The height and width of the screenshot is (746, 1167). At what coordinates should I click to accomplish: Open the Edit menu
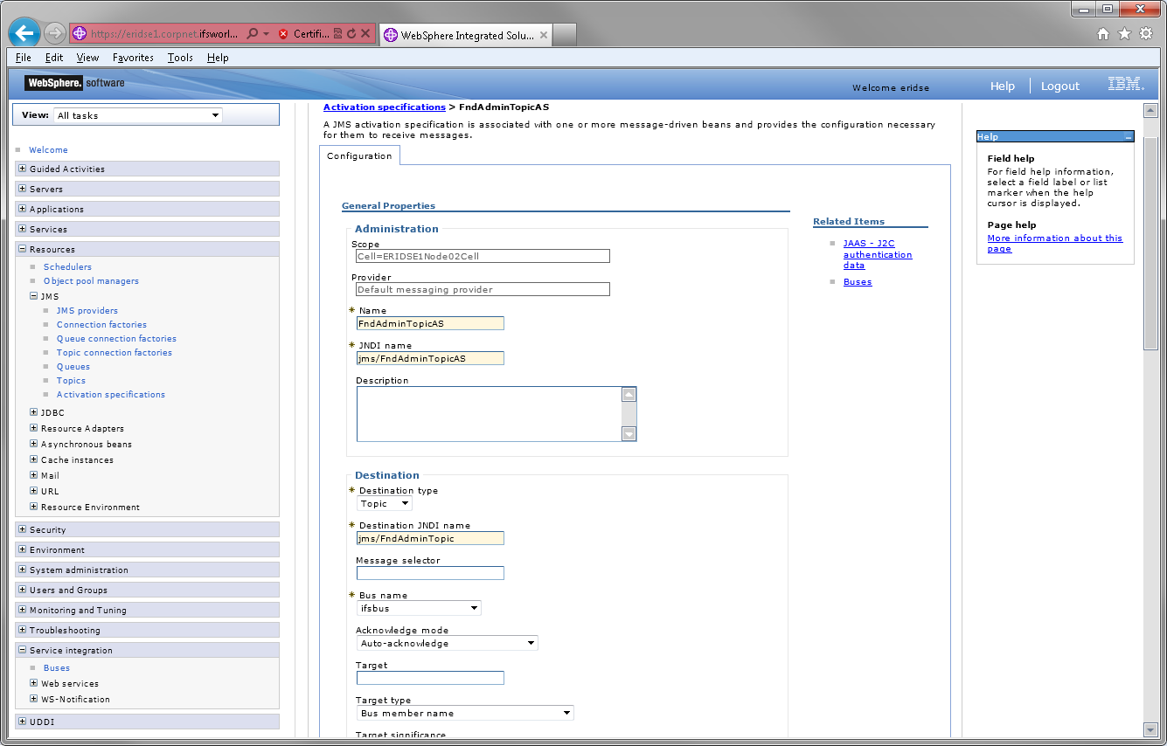coord(54,58)
